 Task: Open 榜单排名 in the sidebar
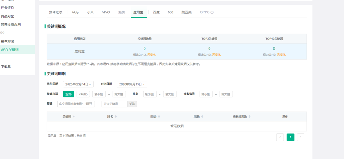tap(7, 41)
